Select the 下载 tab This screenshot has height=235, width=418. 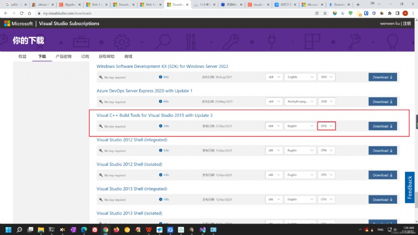42,56
